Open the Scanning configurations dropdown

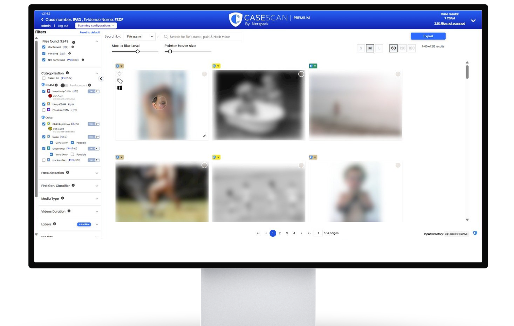click(x=96, y=26)
